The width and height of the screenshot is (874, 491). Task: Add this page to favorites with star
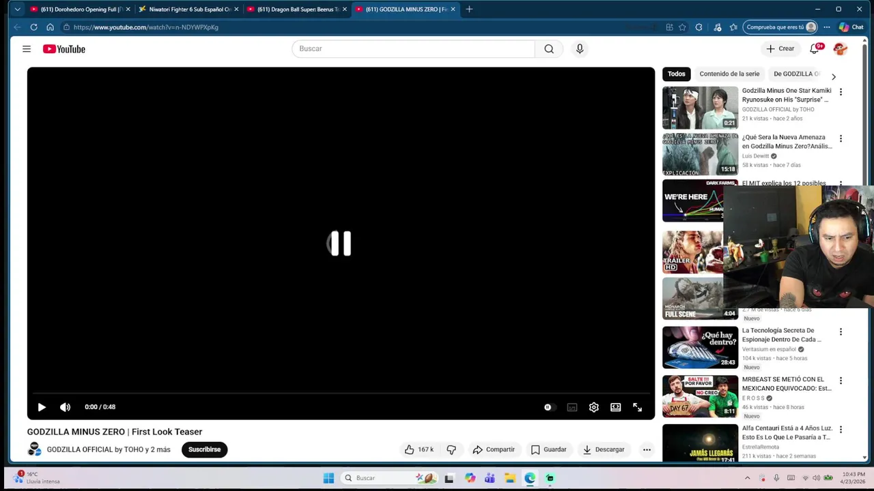click(682, 27)
